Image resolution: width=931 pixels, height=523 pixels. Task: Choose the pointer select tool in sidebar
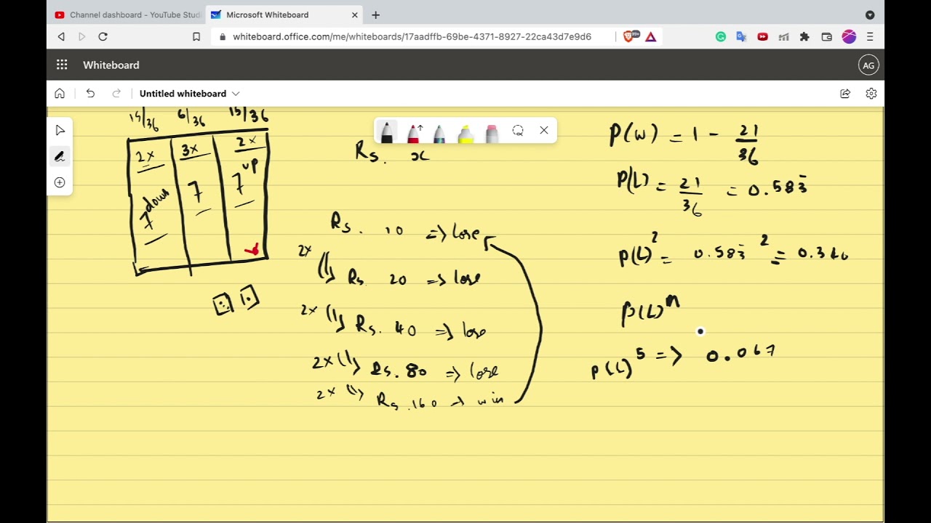pos(60,131)
